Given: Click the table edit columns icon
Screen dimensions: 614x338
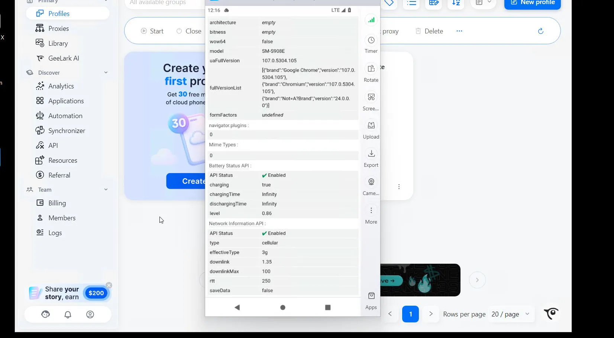Looking at the screenshot, I should (433, 3).
